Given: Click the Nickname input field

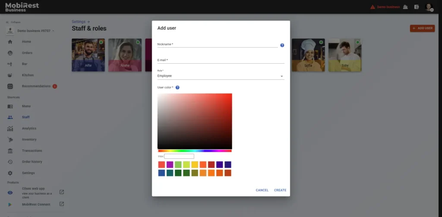Looking at the screenshot, I should pyautogui.click(x=217, y=44).
